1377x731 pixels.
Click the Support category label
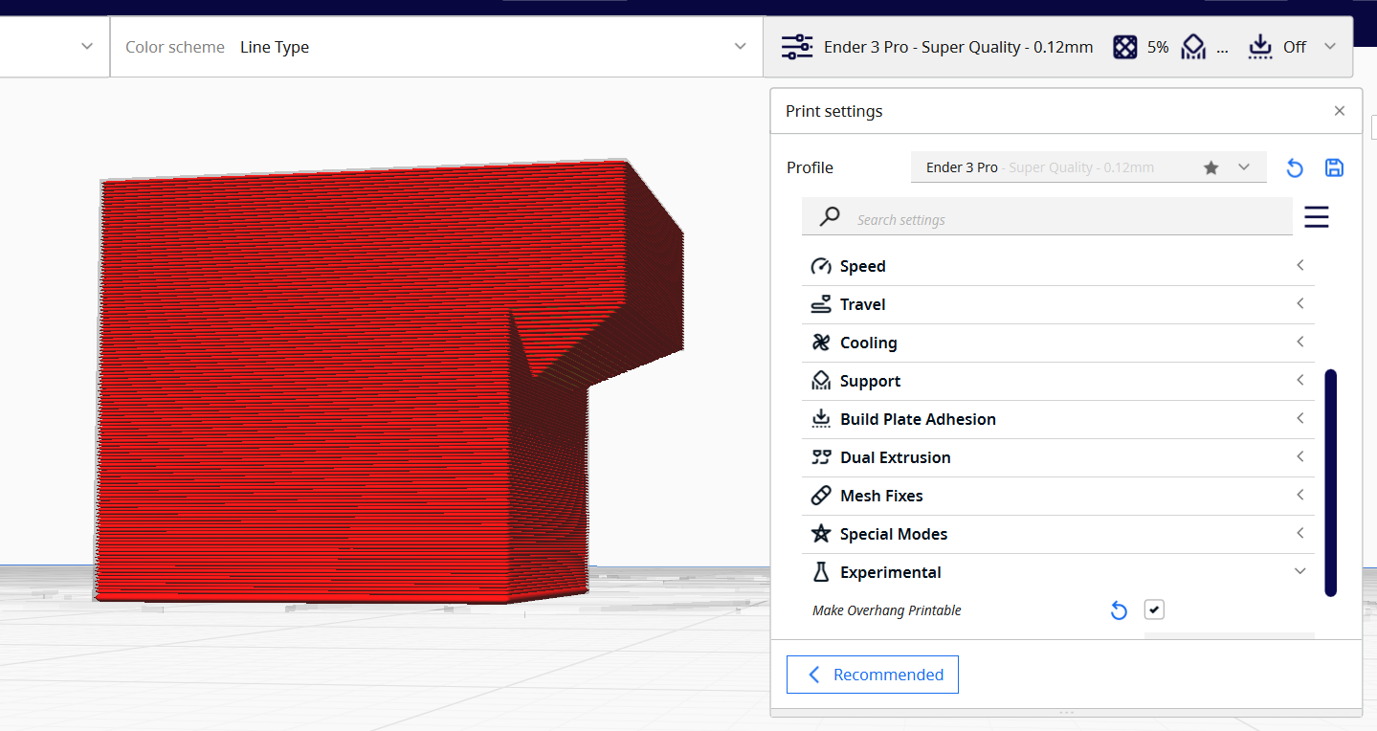(x=871, y=381)
